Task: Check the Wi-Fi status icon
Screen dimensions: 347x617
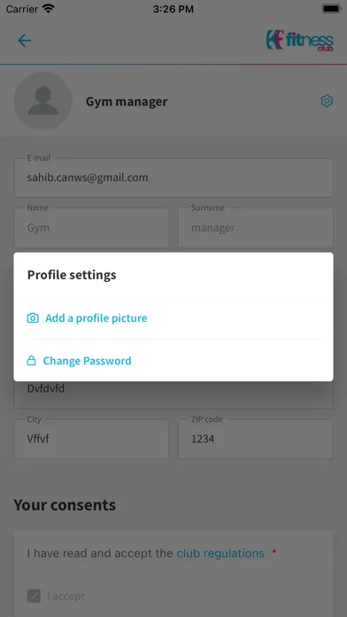Action: (x=49, y=9)
